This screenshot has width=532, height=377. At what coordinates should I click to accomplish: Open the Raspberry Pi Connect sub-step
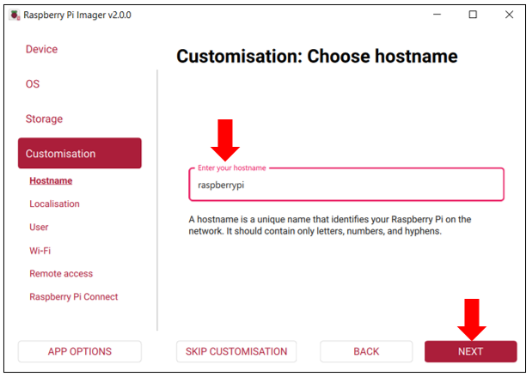click(x=74, y=296)
